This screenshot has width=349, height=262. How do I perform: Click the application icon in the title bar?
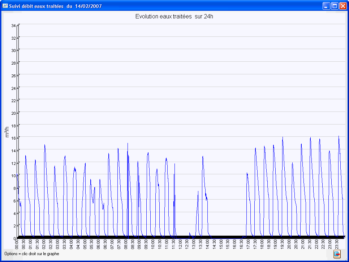point(5,6)
